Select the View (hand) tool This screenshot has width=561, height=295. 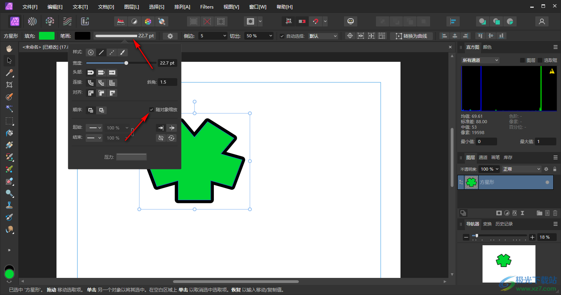pos(10,49)
